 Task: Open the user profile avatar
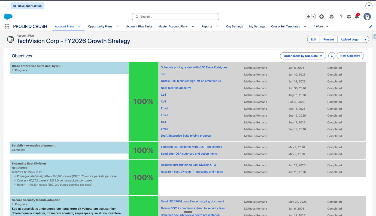(x=367, y=17)
